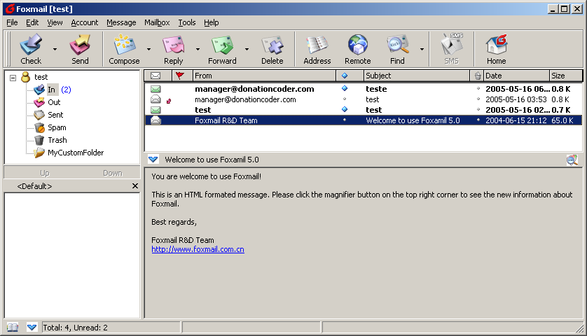The height and width of the screenshot is (336, 587).
Task: Click the blue diamond on the teste row
Action: [x=345, y=89]
